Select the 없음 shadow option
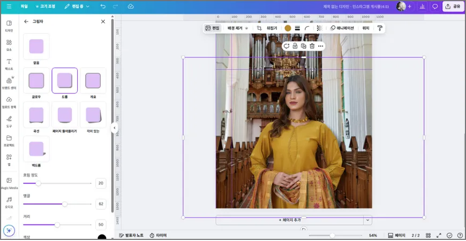This screenshot has height=241, width=466. click(36, 46)
